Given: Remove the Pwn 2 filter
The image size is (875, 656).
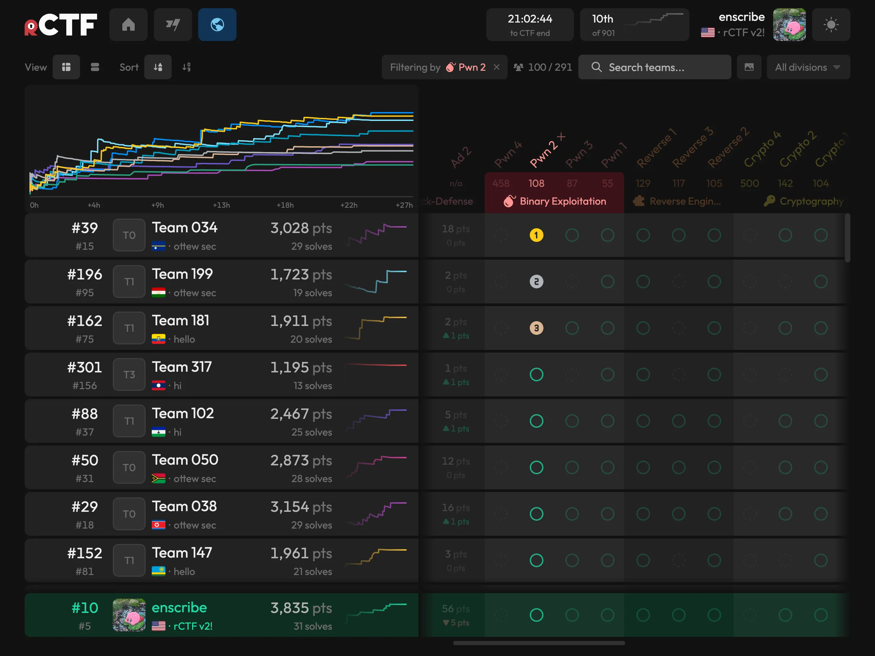Looking at the screenshot, I should pyautogui.click(x=496, y=67).
